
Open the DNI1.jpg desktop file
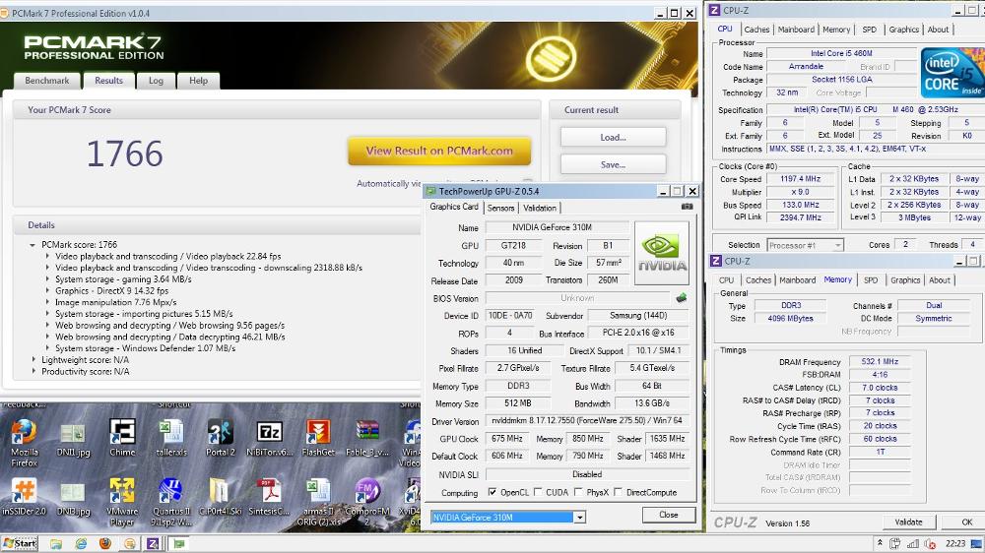(73, 440)
